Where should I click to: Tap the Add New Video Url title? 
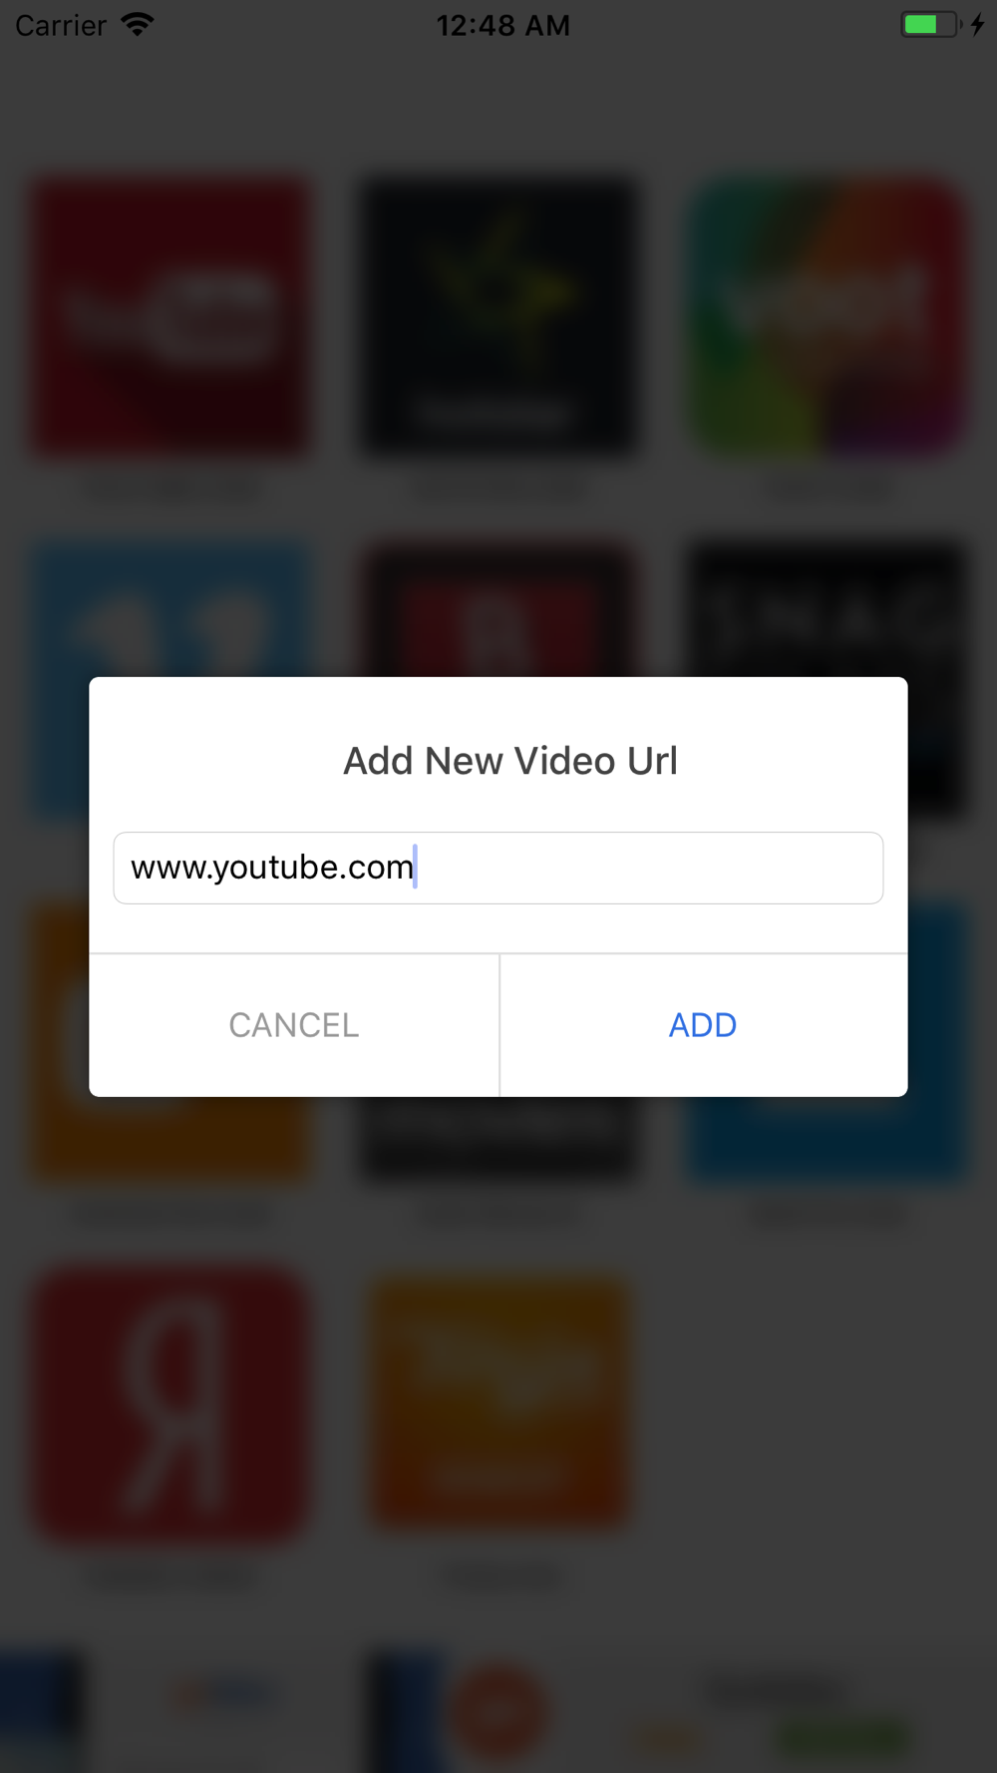(510, 761)
